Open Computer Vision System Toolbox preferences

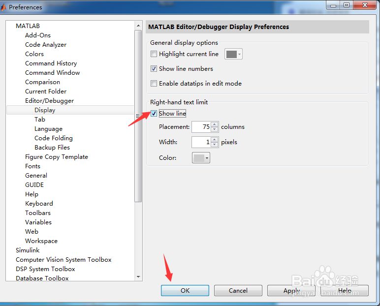click(x=63, y=260)
